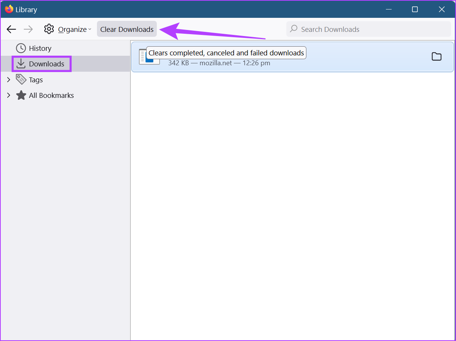Close the Library window

[x=442, y=9]
